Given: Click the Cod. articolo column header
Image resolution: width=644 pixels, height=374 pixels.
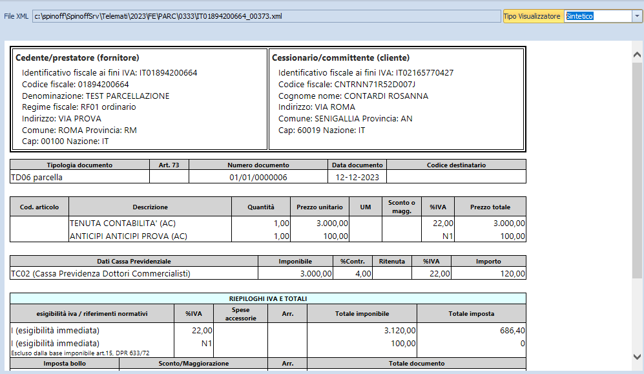Looking at the screenshot, I should coord(39,207).
